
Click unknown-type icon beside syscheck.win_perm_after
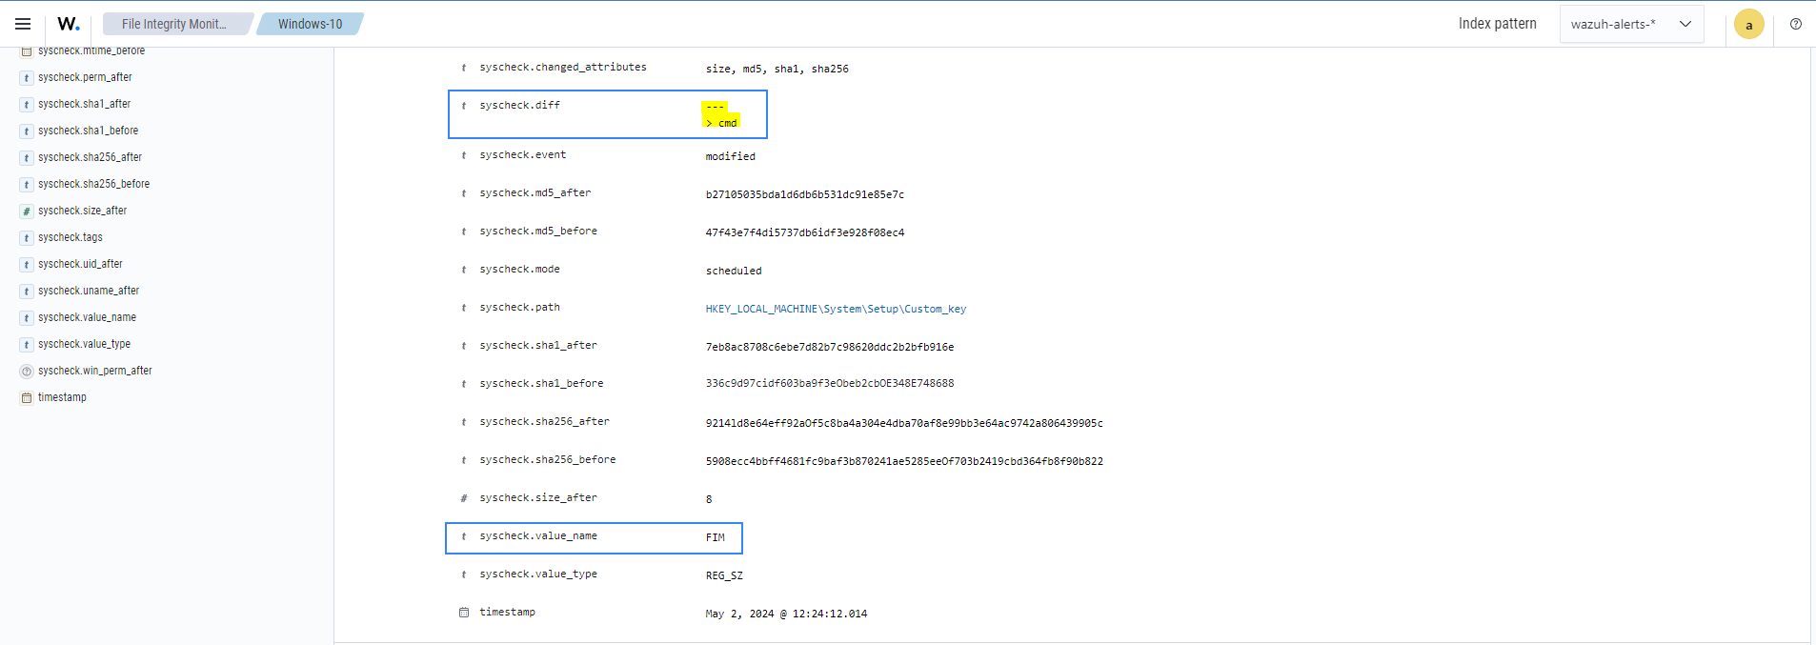(x=27, y=372)
